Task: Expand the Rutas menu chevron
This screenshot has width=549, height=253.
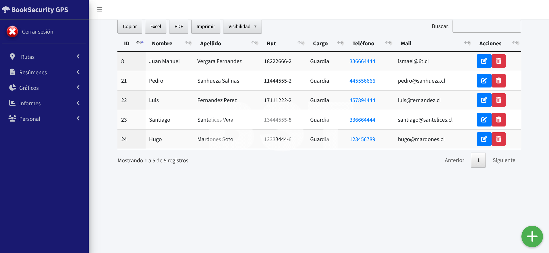Action: (x=78, y=57)
